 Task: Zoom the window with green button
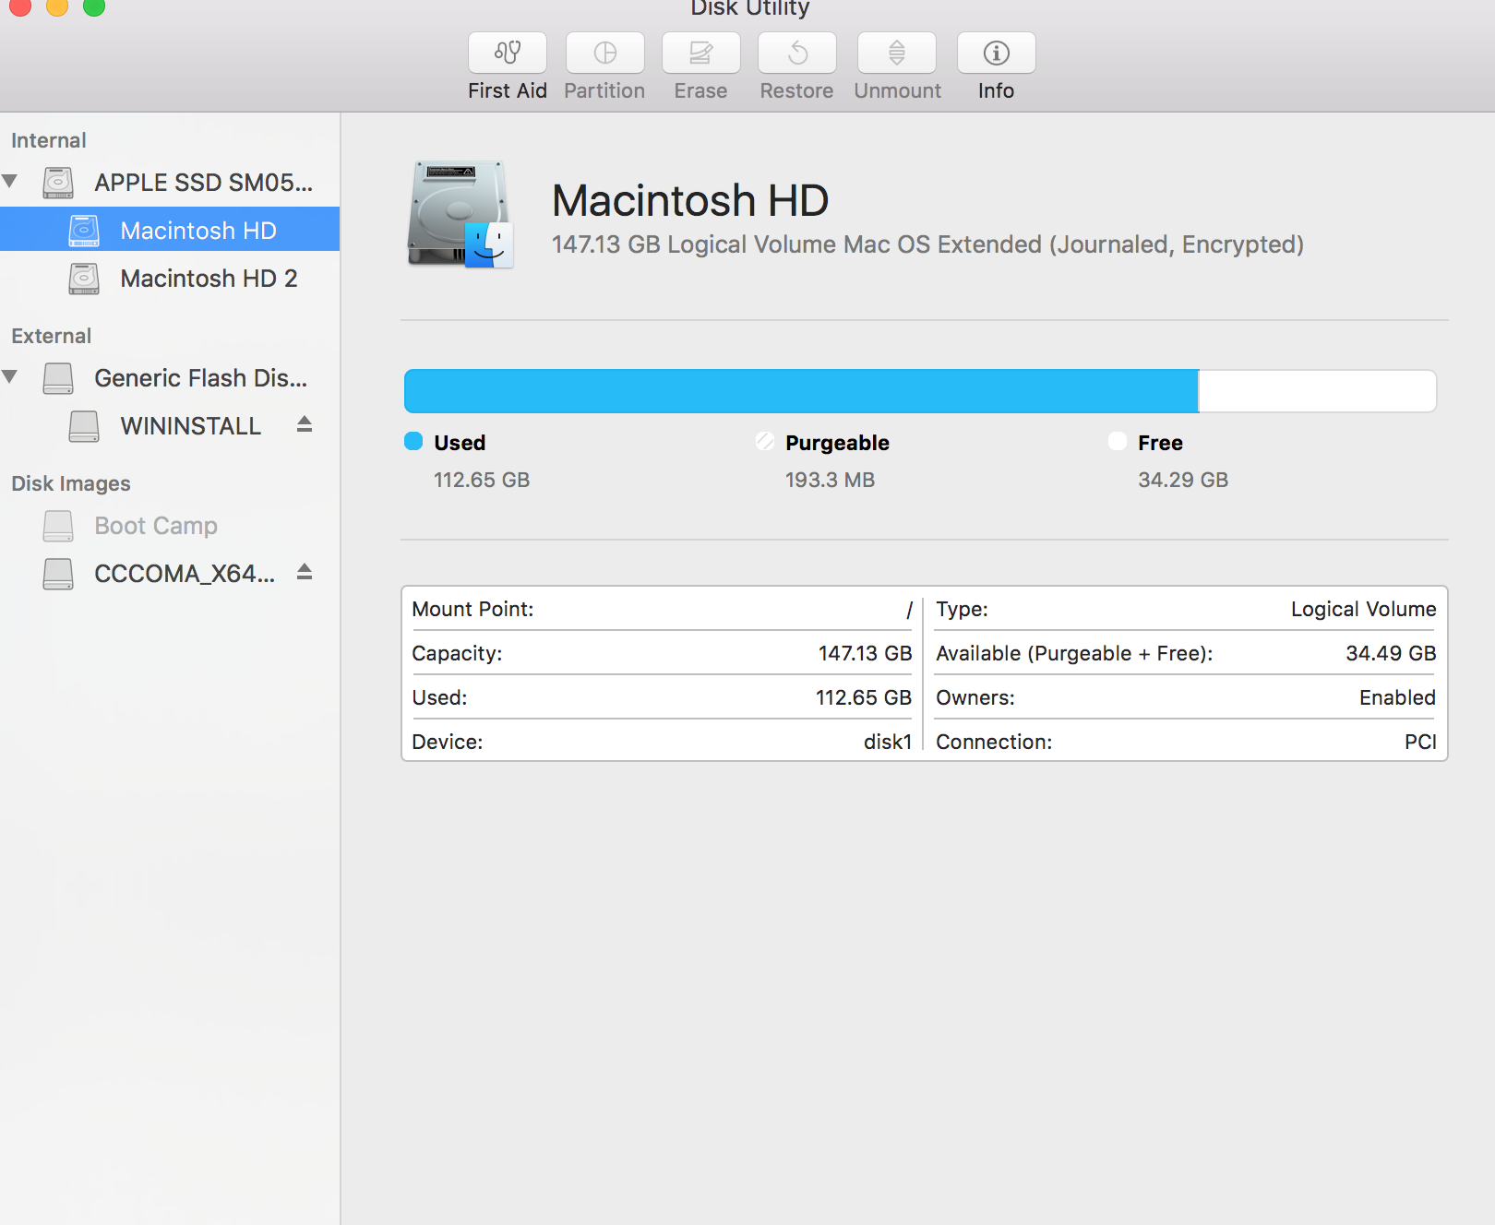point(94,6)
